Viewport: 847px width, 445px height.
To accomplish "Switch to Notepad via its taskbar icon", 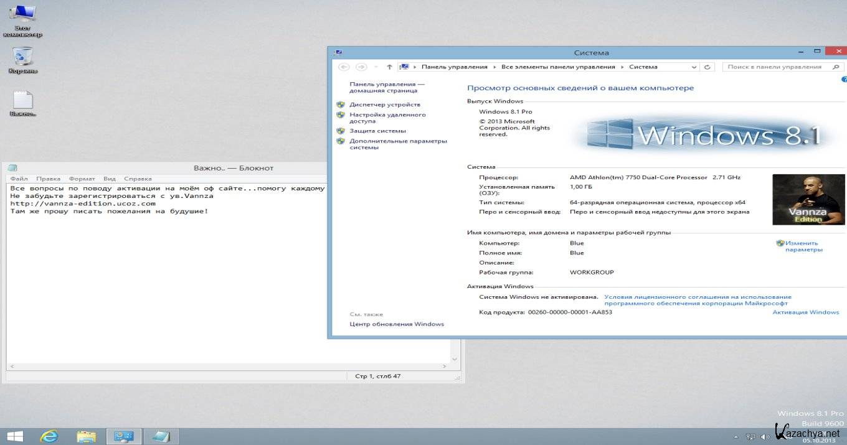I will [x=160, y=436].
